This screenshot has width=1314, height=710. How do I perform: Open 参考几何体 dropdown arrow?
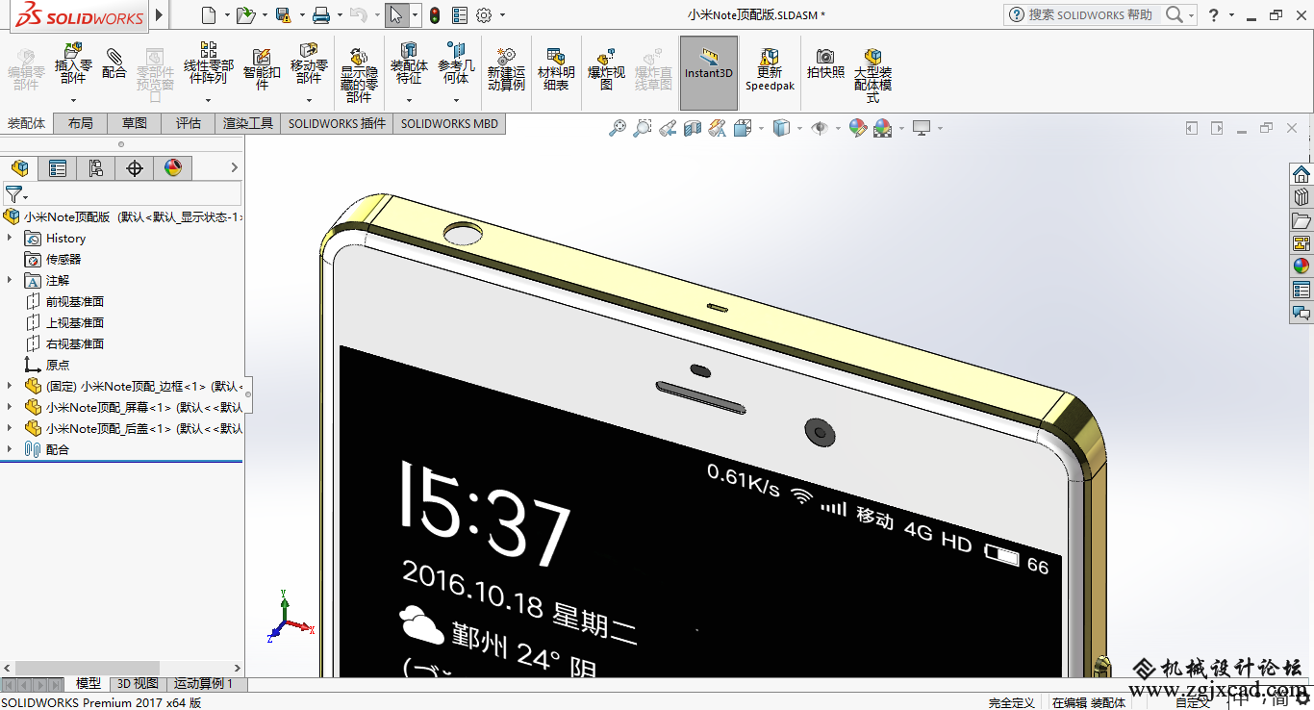[x=456, y=100]
